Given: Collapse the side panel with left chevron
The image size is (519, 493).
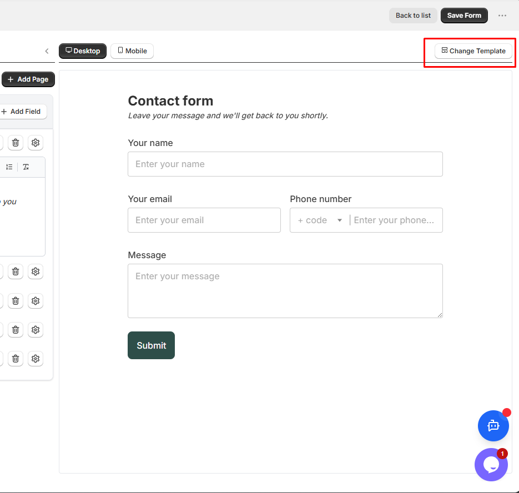Looking at the screenshot, I should point(47,51).
